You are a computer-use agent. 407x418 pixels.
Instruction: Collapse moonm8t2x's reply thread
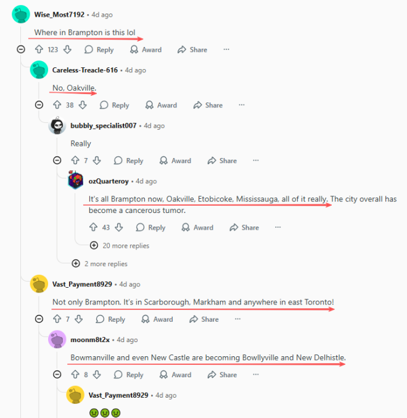coord(57,375)
